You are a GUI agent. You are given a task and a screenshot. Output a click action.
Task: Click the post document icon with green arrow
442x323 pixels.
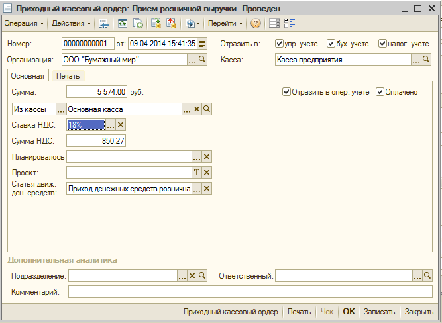tap(156, 23)
